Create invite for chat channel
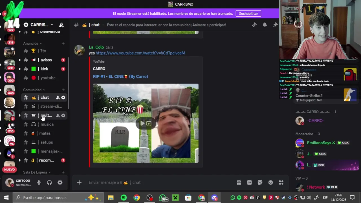 click(x=58, y=97)
